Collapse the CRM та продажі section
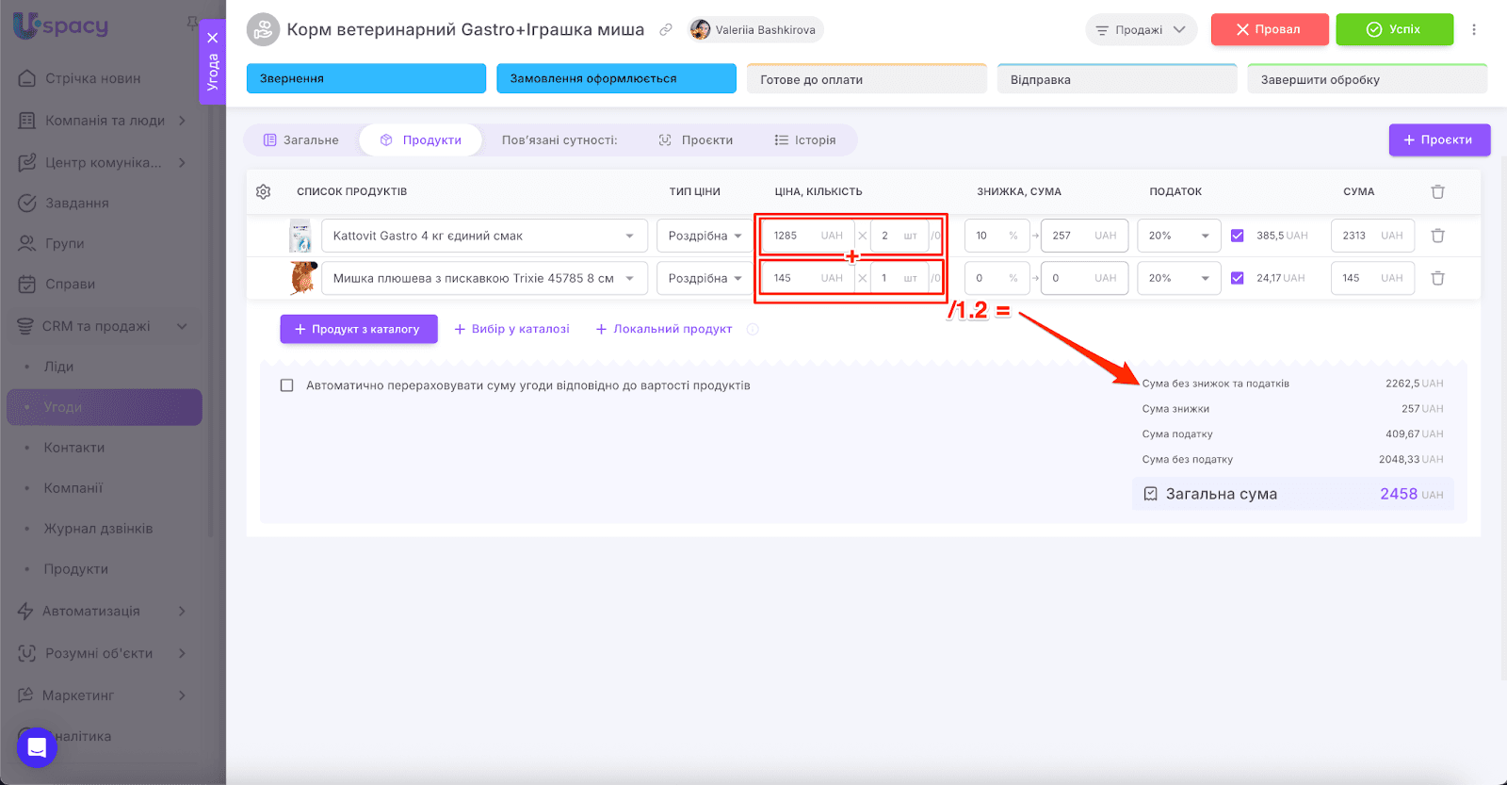Image resolution: width=1507 pixels, height=785 pixels. (104, 326)
